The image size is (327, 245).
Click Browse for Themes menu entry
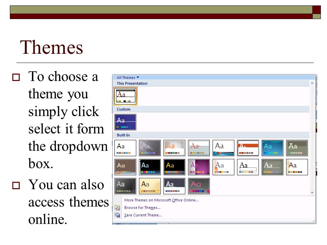pyautogui.click(x=142, y=208)
